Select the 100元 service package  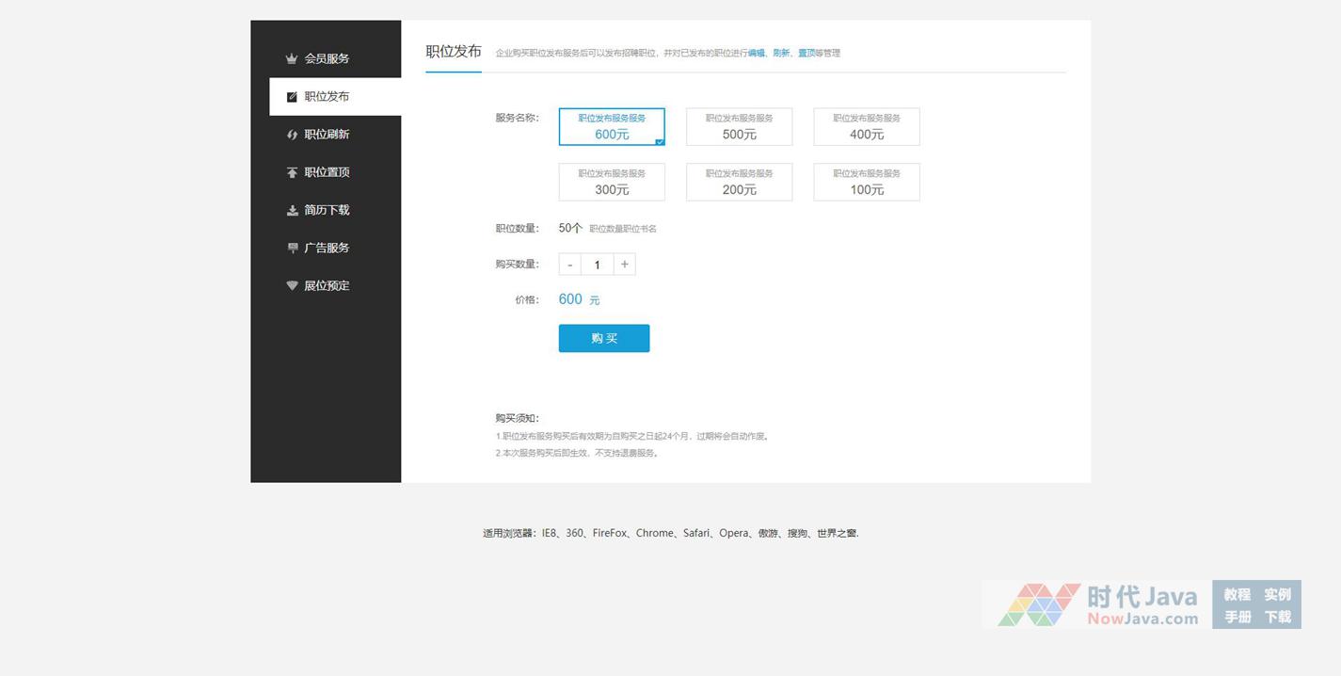(x=866, y=182)
